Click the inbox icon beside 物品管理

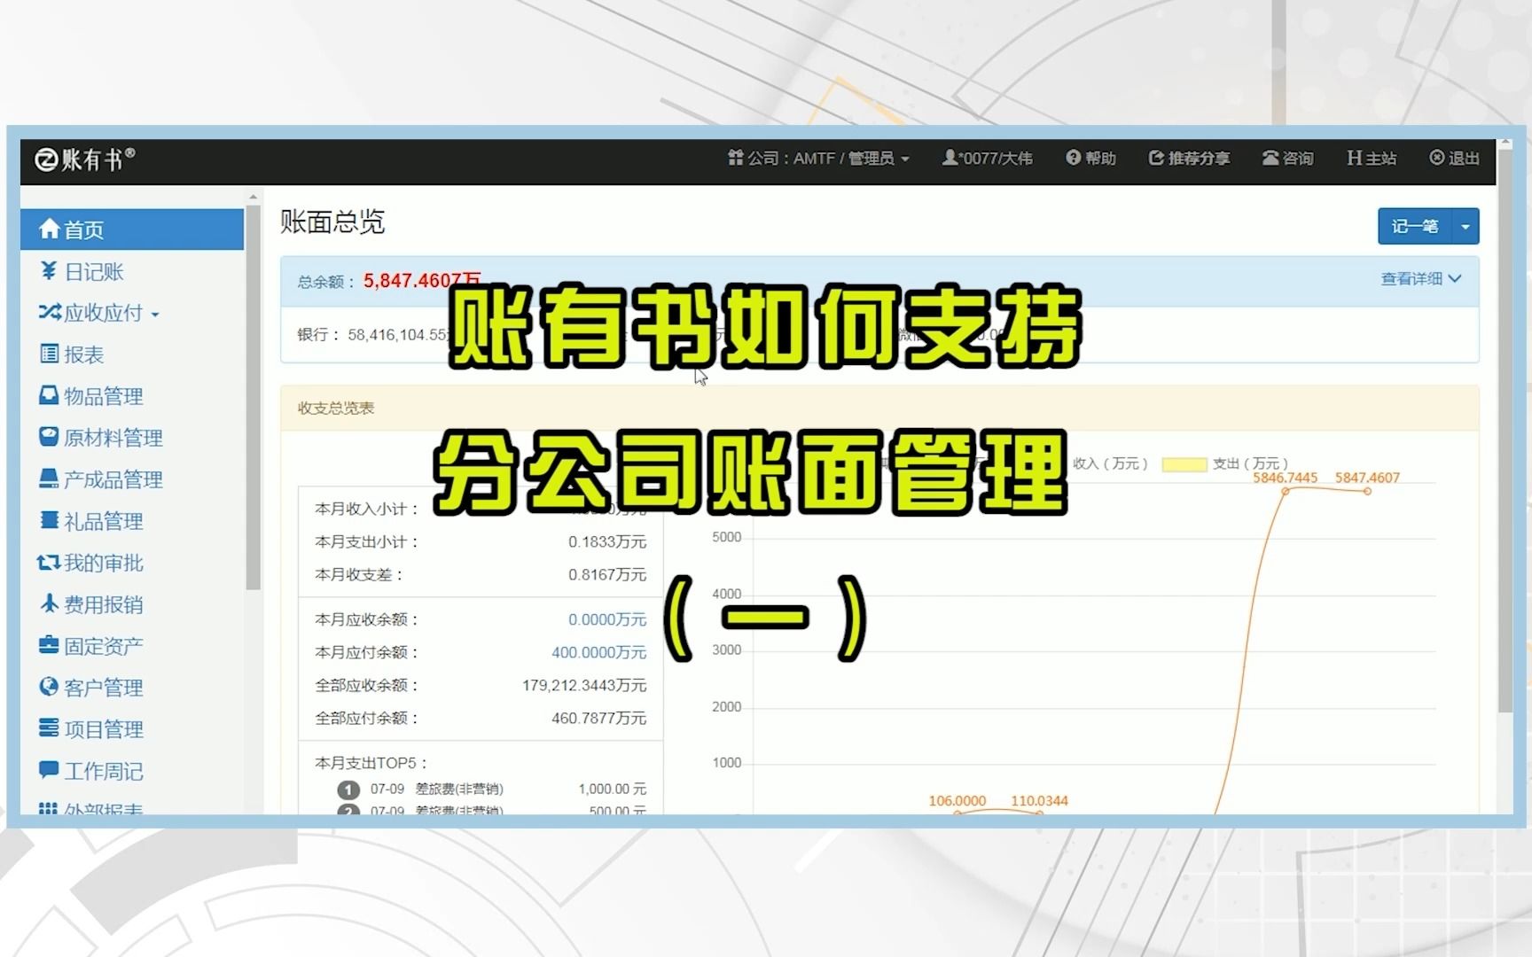coord(50,395)
